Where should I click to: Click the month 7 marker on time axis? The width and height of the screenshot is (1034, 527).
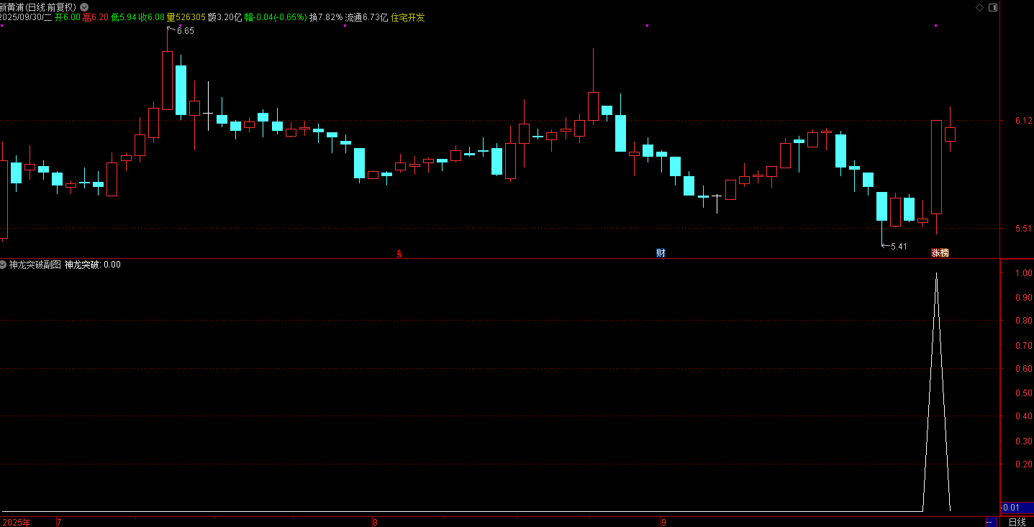pos(59,522)
